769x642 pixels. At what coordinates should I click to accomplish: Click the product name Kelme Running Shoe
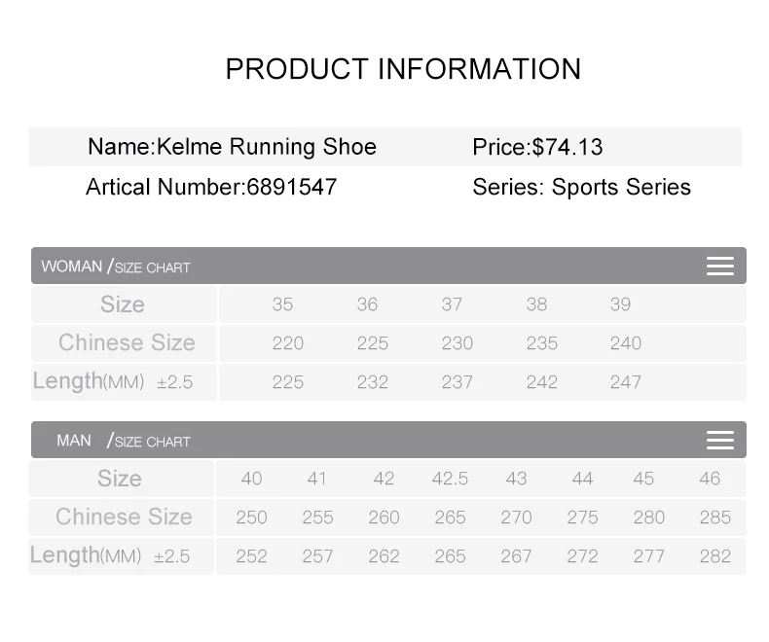(232, 147)
